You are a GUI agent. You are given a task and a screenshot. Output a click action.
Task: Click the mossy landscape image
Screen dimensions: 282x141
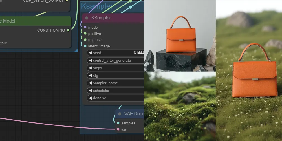tap(180, 106)
